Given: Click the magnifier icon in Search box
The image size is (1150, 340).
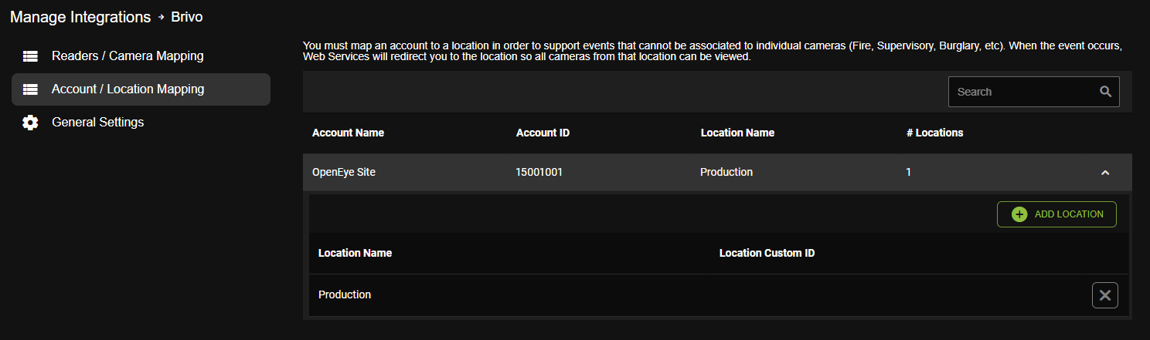Looking at the screenshot, I should pos(1105,92).
